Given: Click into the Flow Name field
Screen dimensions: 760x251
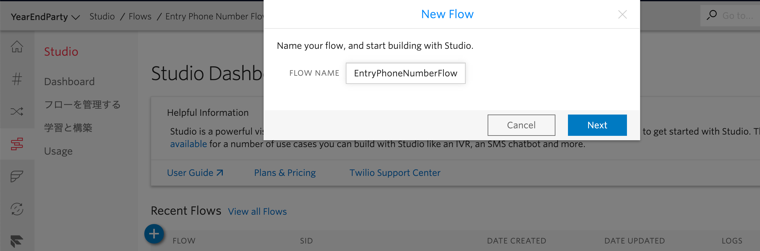Looking at the screenshot, I should 405,73.
